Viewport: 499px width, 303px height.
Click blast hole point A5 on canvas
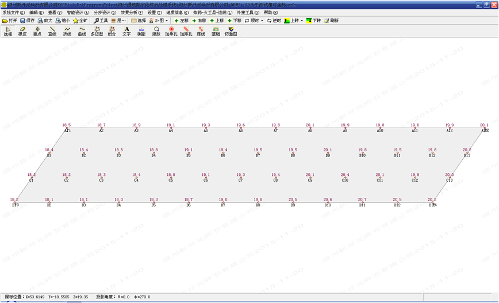click(205, 128)
